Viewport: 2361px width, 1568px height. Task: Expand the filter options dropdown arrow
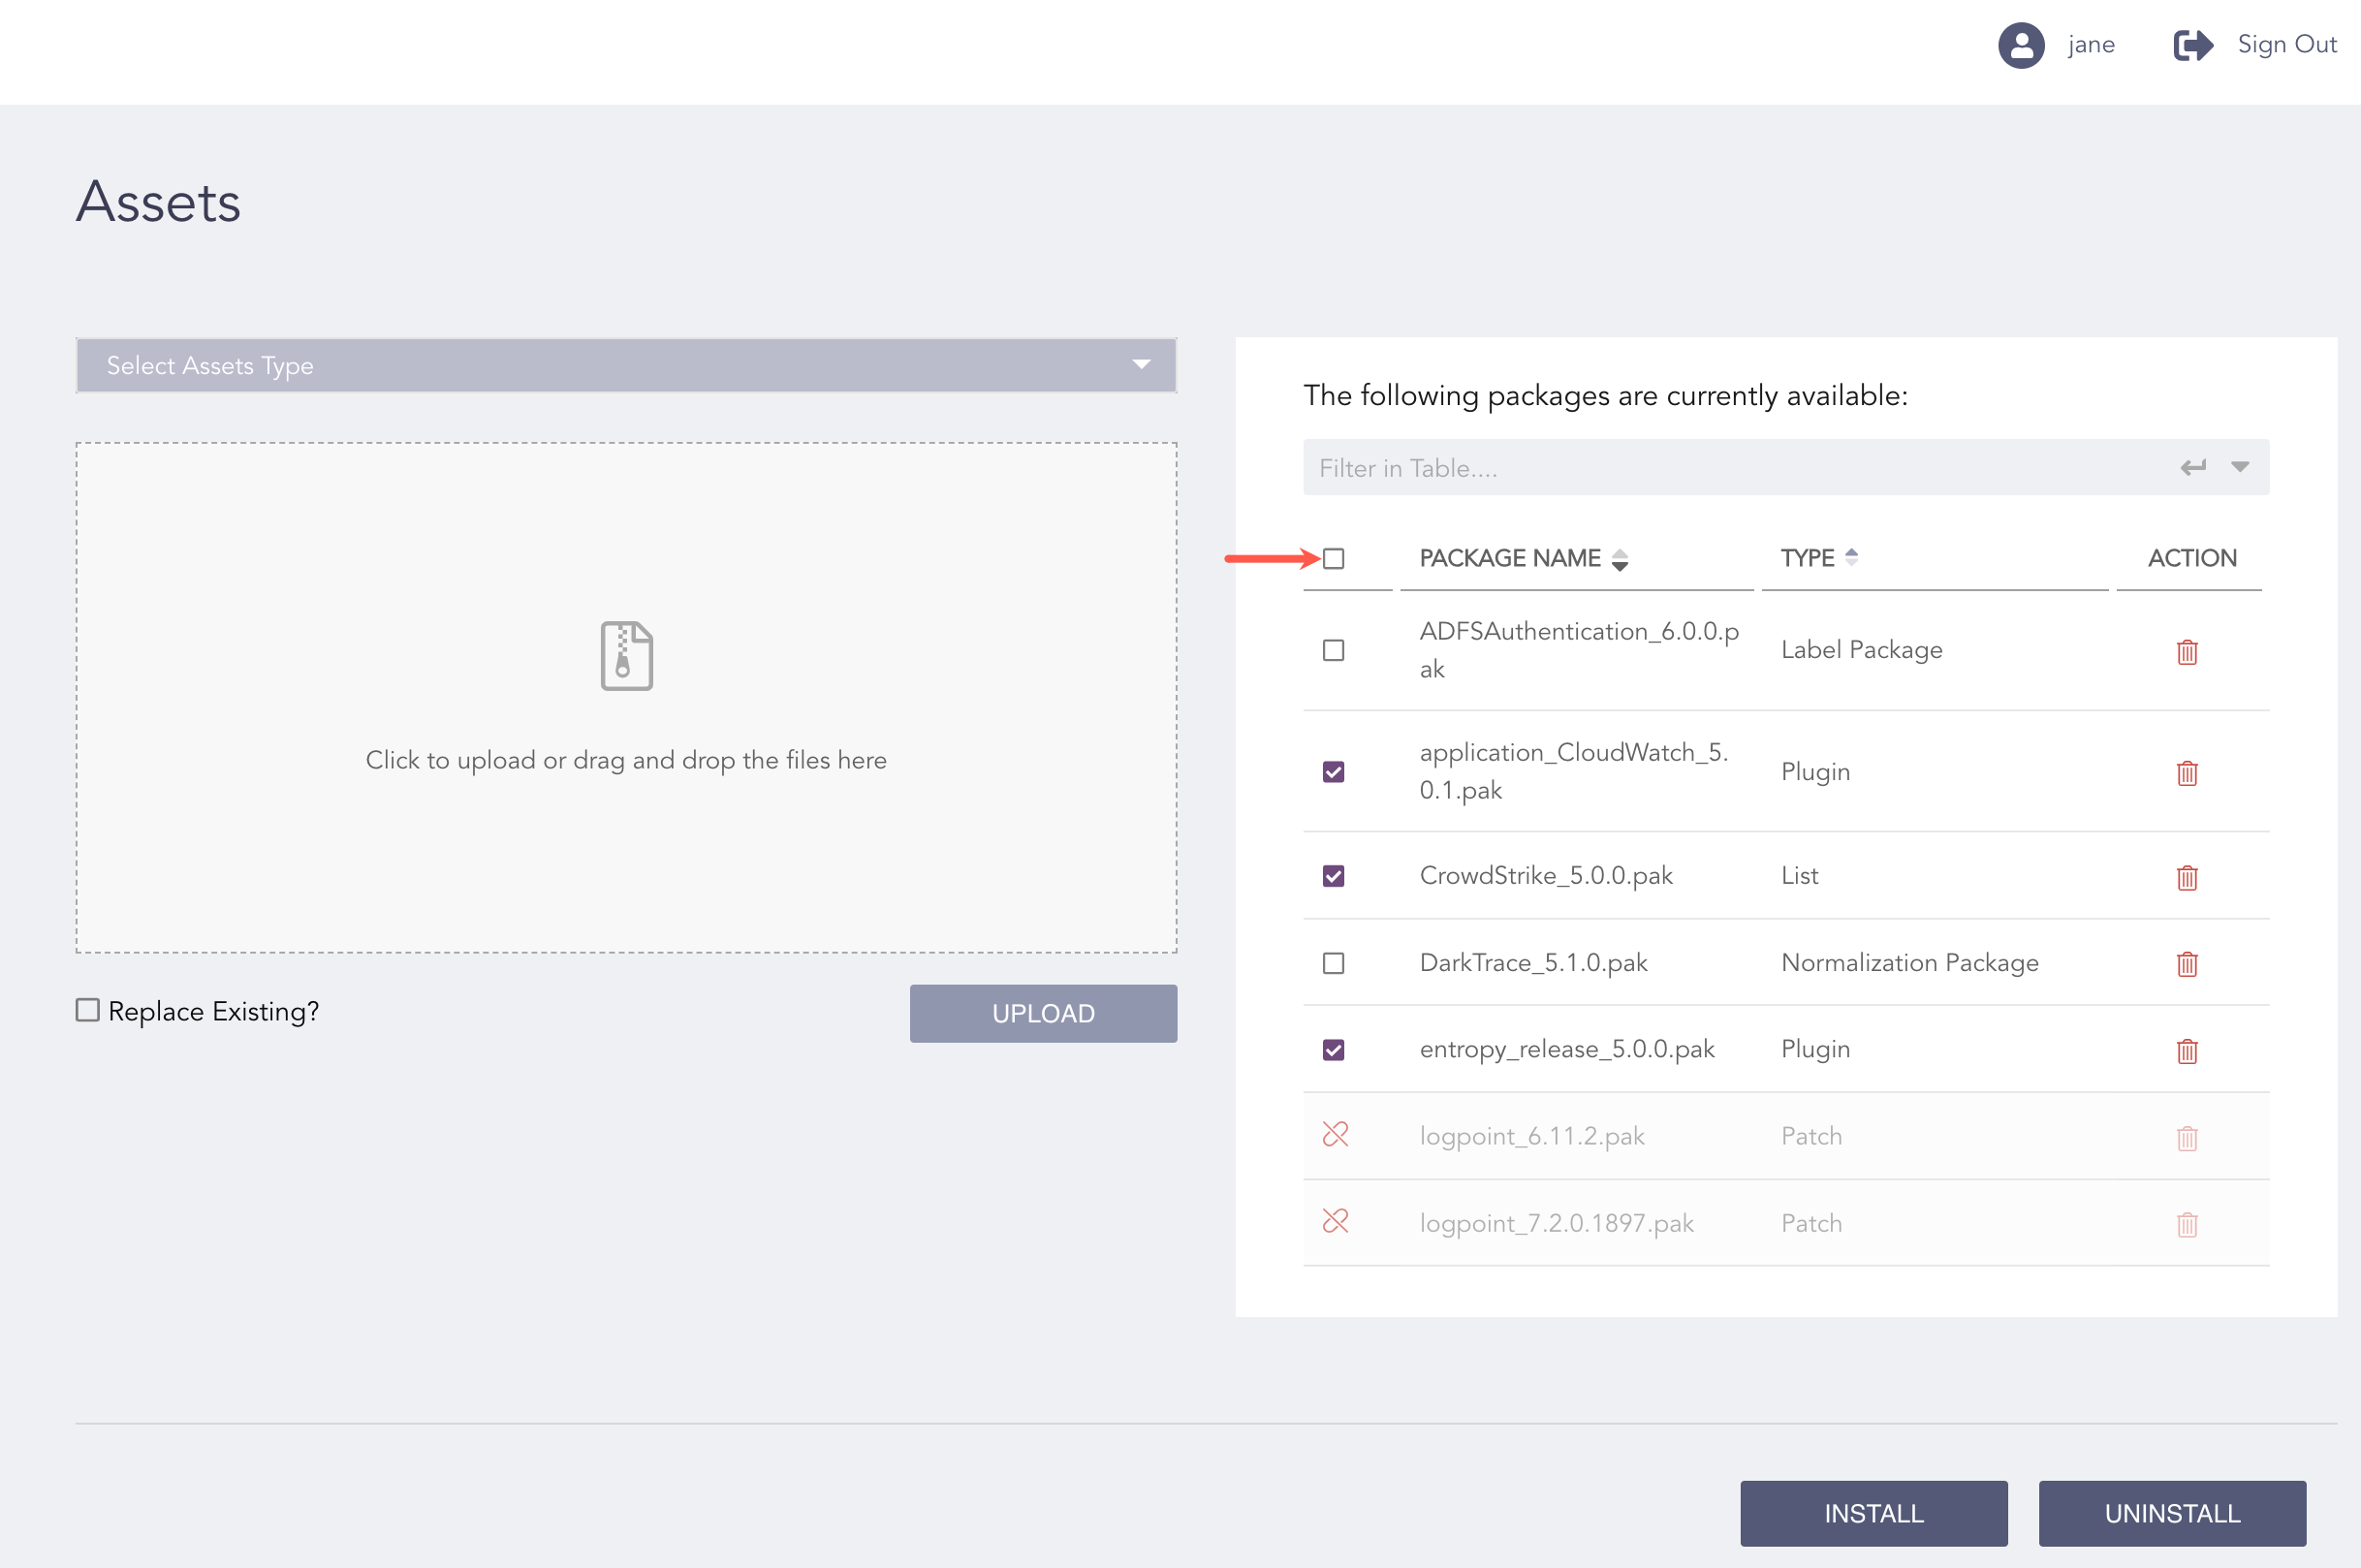(2239, 467)
